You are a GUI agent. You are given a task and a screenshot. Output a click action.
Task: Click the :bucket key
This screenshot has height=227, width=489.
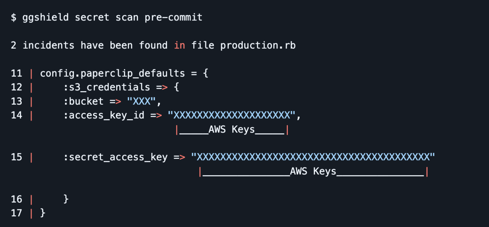[x=83, y=101]
